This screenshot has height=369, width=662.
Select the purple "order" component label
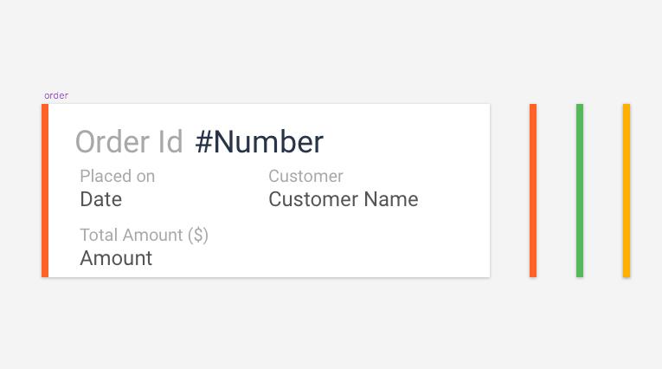[x=56, y=95]
